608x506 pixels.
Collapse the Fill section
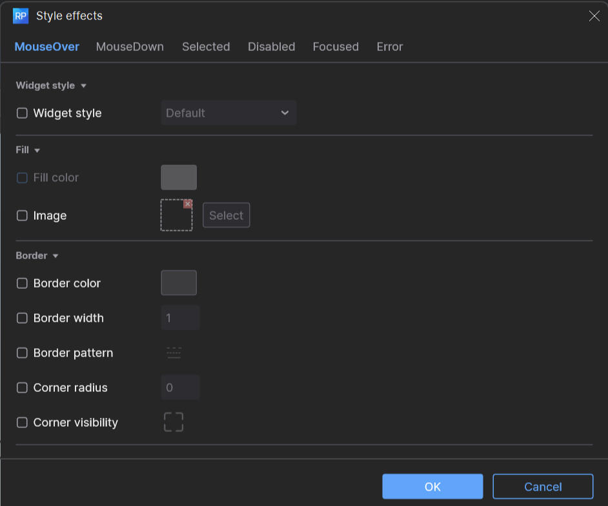point(37,150)
